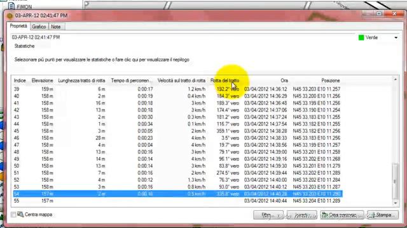This screenshot has width=407, height=228.
Task: Click the statistics riepilogo summary link text
Action: click(x=102, y=60)
